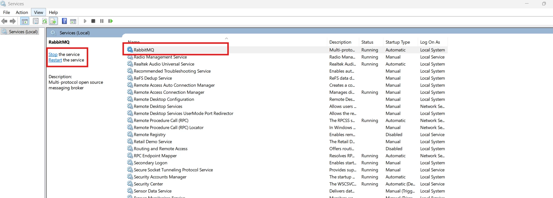
Task: Open the File menu
Action: click(x=7, y=12)
